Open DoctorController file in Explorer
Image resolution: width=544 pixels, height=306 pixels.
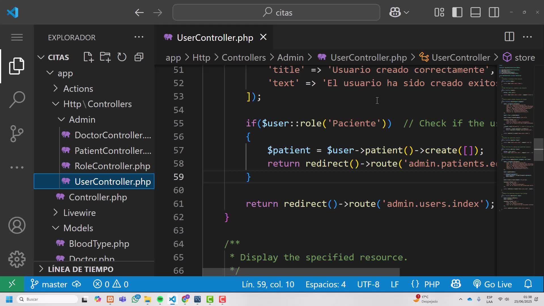pos(94,135)
